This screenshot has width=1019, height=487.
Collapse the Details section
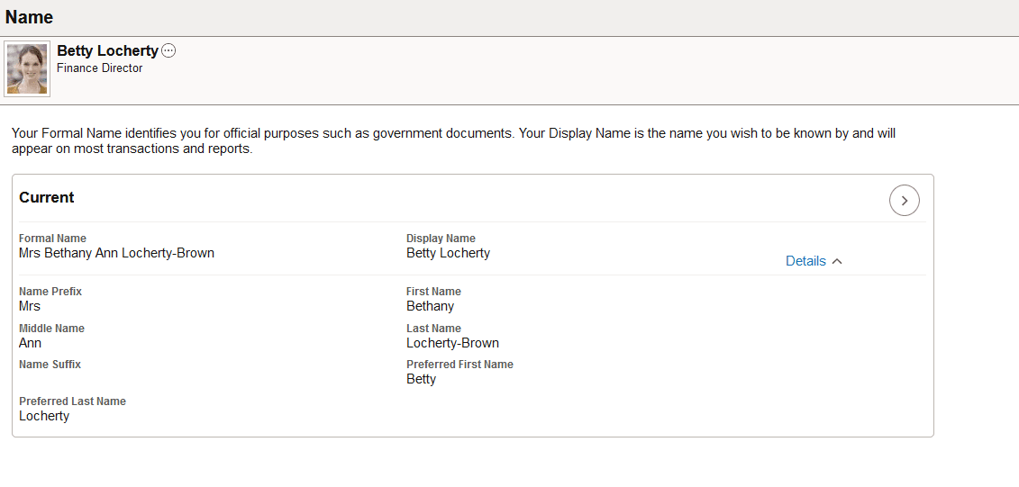coord(806,261)
